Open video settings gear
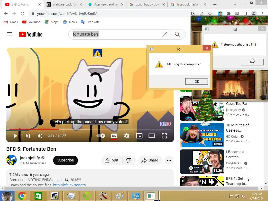Viewport: 268px width, 201px height. click(x=127, y=136)
